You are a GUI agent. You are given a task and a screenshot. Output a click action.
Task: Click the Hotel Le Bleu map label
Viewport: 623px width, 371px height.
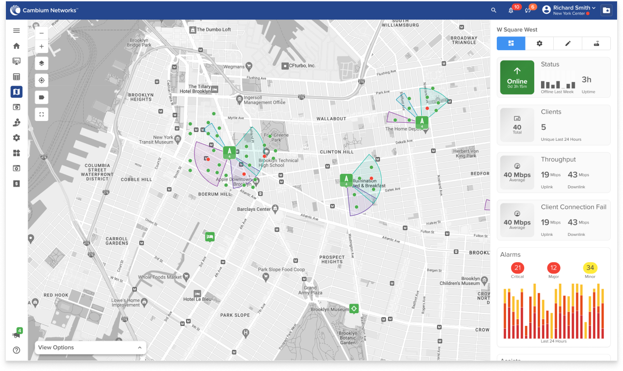point(197,299)
